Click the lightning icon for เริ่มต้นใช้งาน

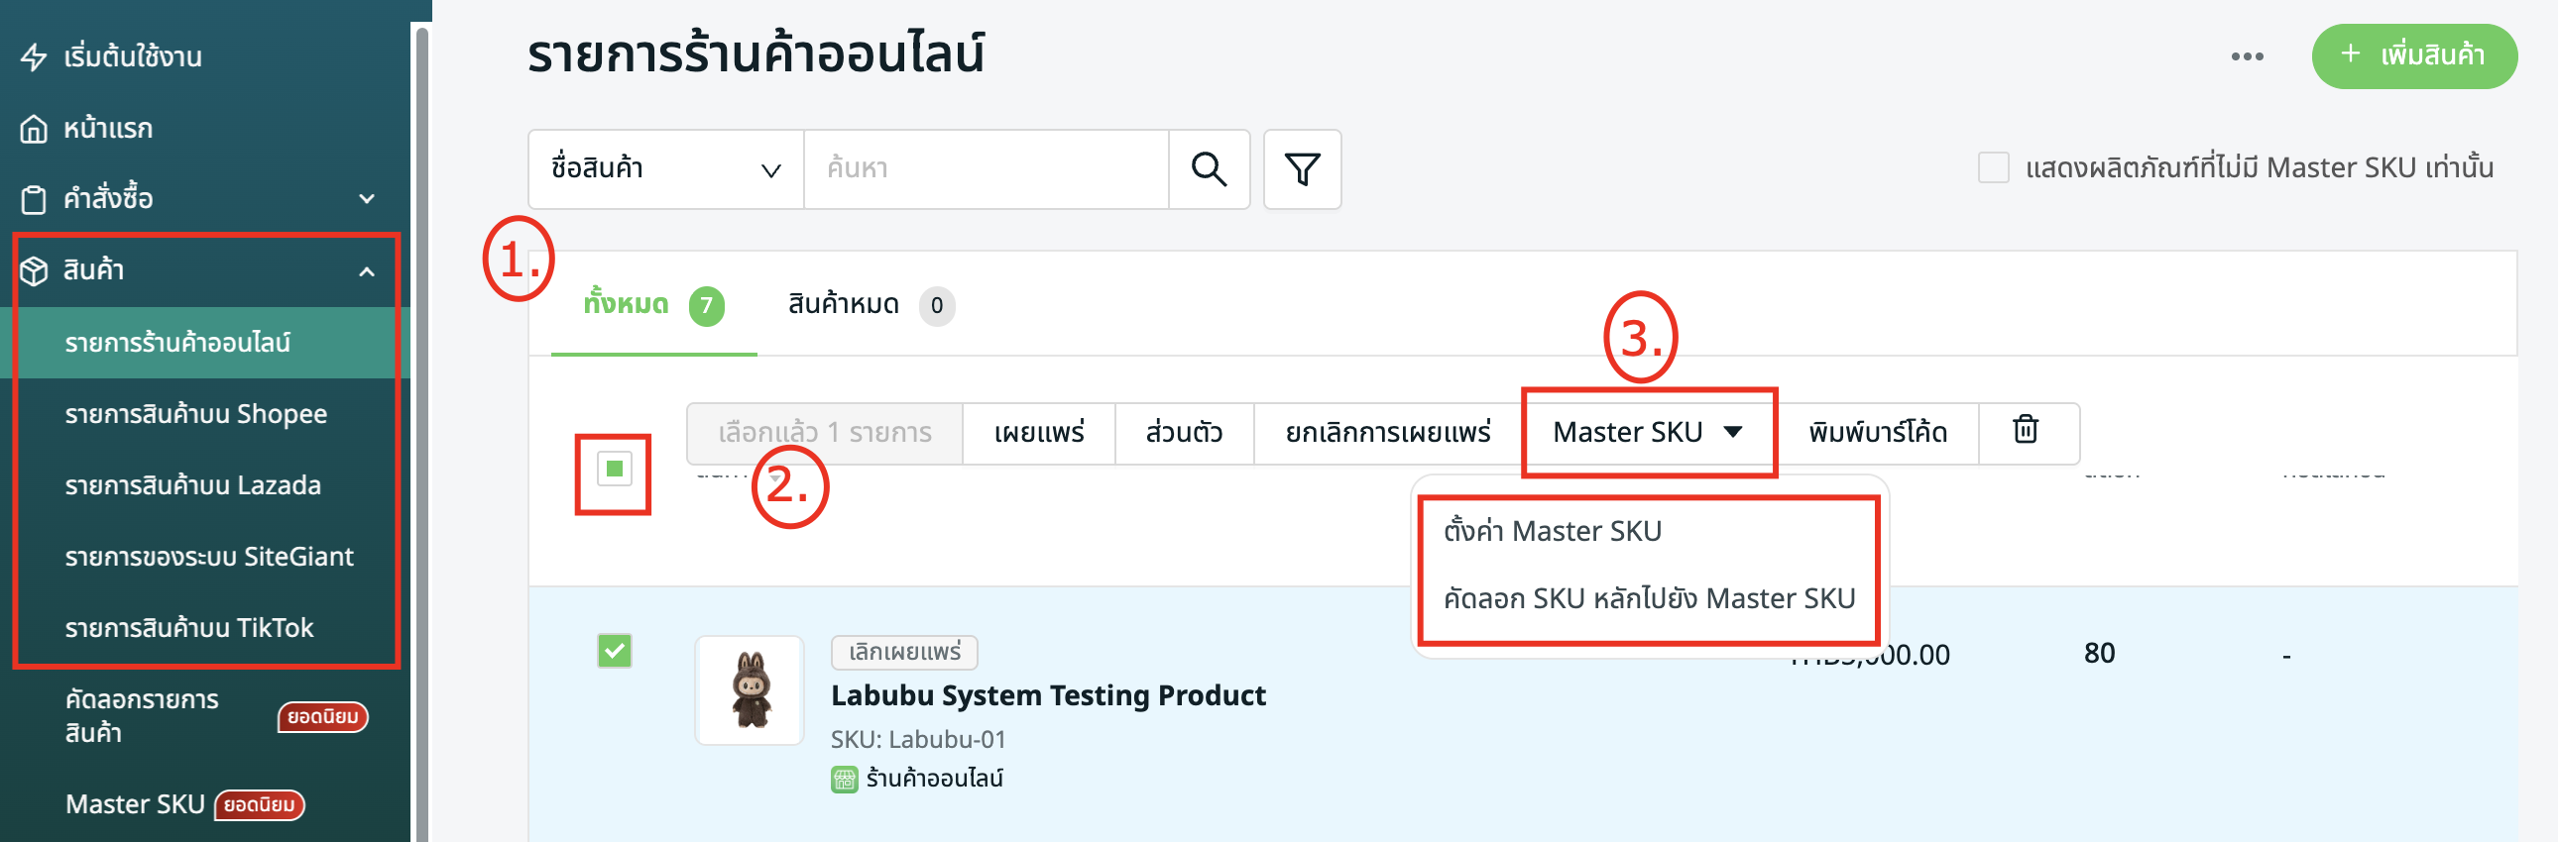[x=34, y=56]
